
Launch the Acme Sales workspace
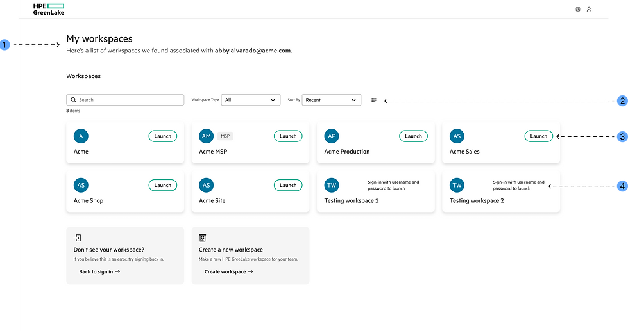click(x=539, y=136)
